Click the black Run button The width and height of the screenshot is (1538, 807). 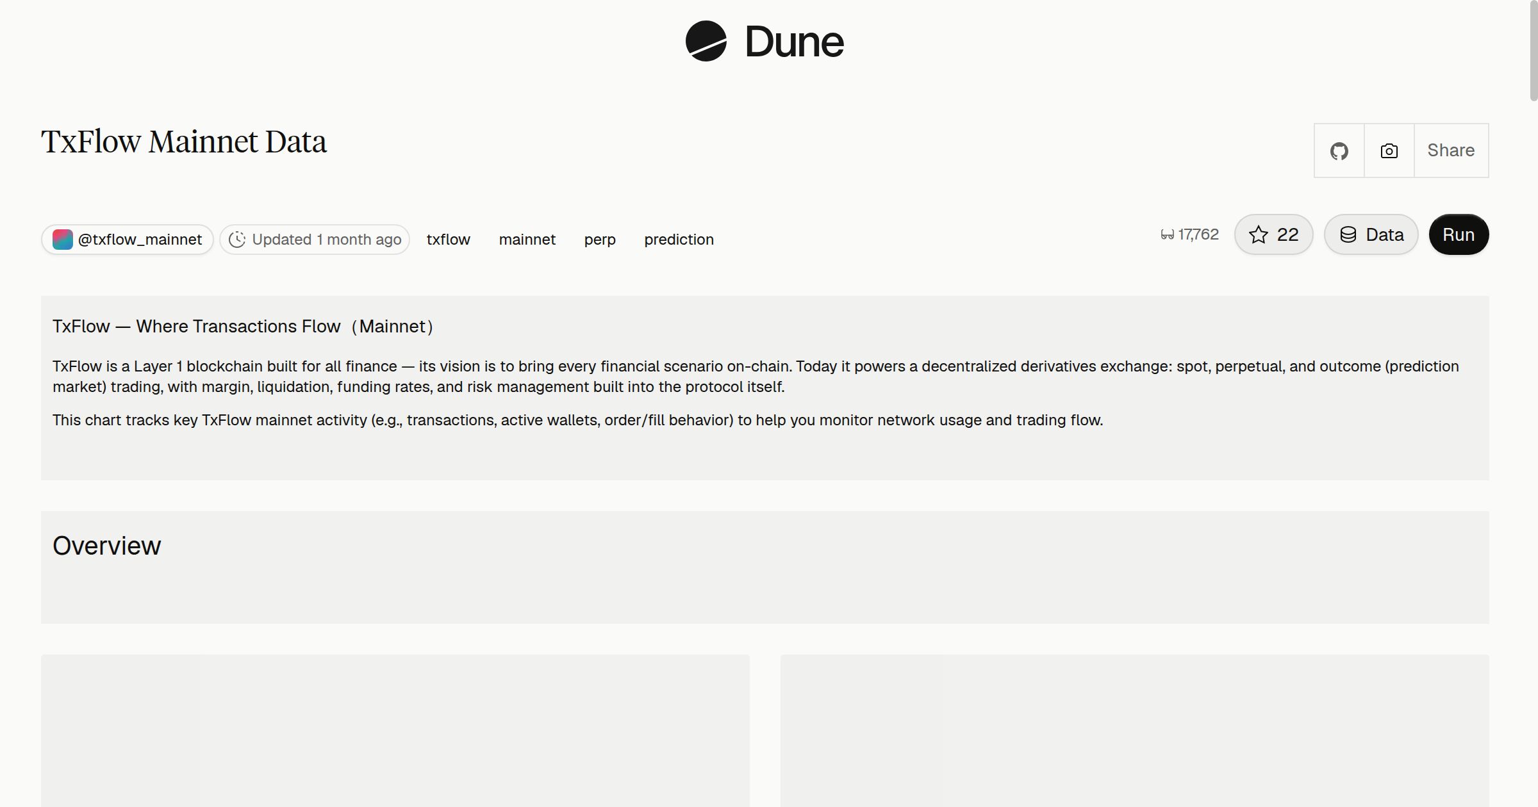pyautogui.click(x=1459, y=234)
